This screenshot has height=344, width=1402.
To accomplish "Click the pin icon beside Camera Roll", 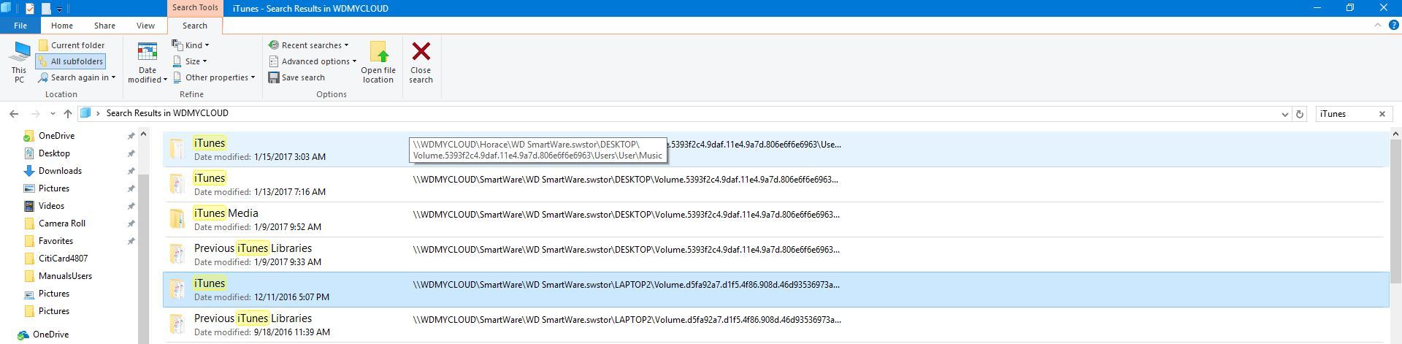I will (x=131, y=223).
